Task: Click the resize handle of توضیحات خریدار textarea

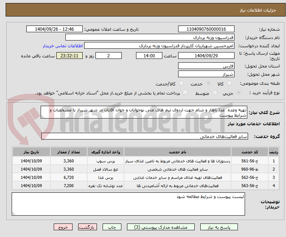Action: click(14, 214)
